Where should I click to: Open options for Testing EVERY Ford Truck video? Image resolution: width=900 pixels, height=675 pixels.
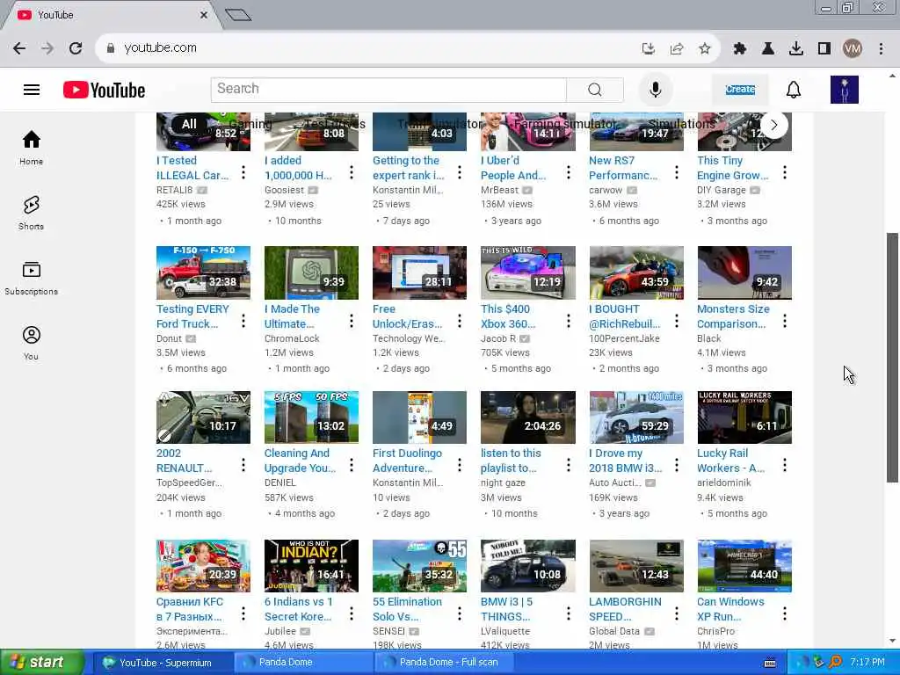pyautogui.click(x=243, y=321)
